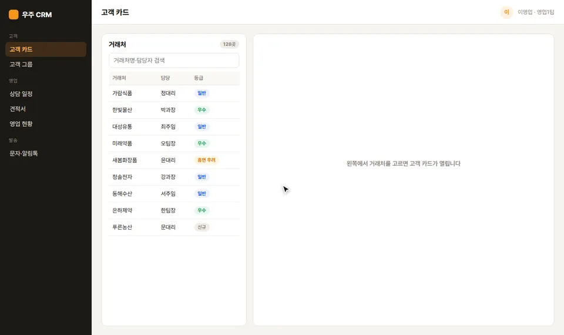Select the 미래약품 row

pos(174,143)
